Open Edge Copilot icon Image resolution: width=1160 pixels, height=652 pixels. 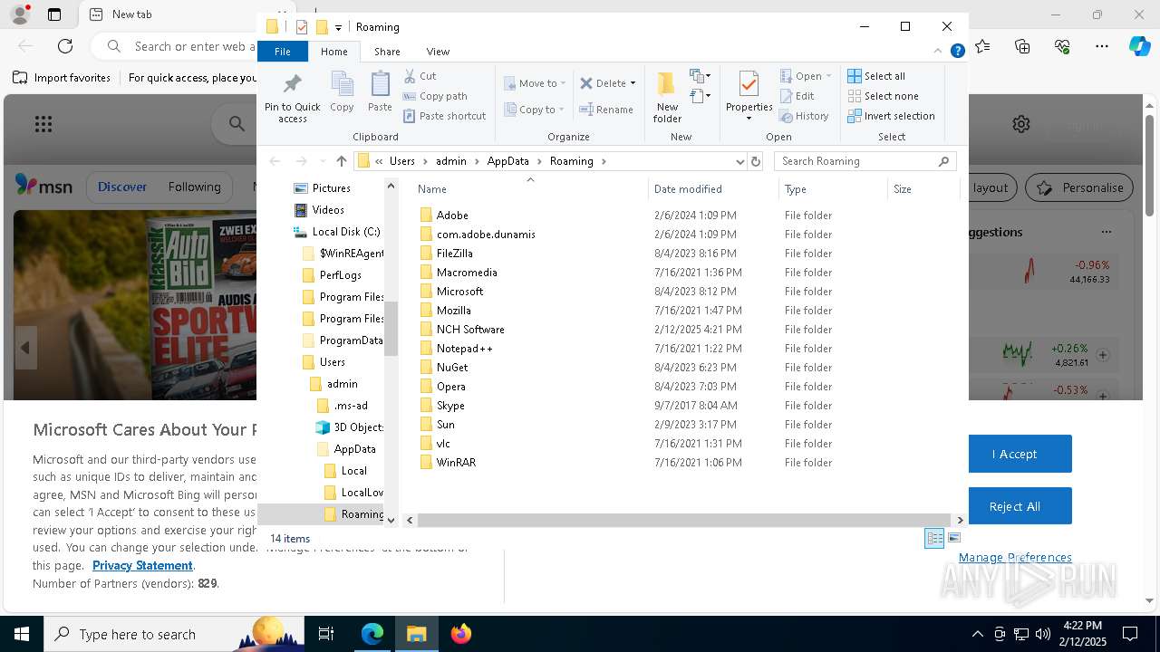[1139, 46]
